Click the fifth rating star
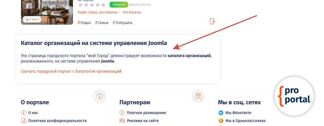 coord(103,5)
